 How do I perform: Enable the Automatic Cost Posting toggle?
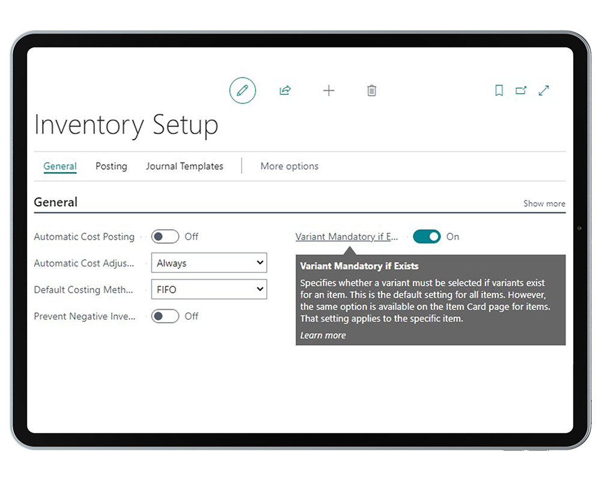[165, 237]
